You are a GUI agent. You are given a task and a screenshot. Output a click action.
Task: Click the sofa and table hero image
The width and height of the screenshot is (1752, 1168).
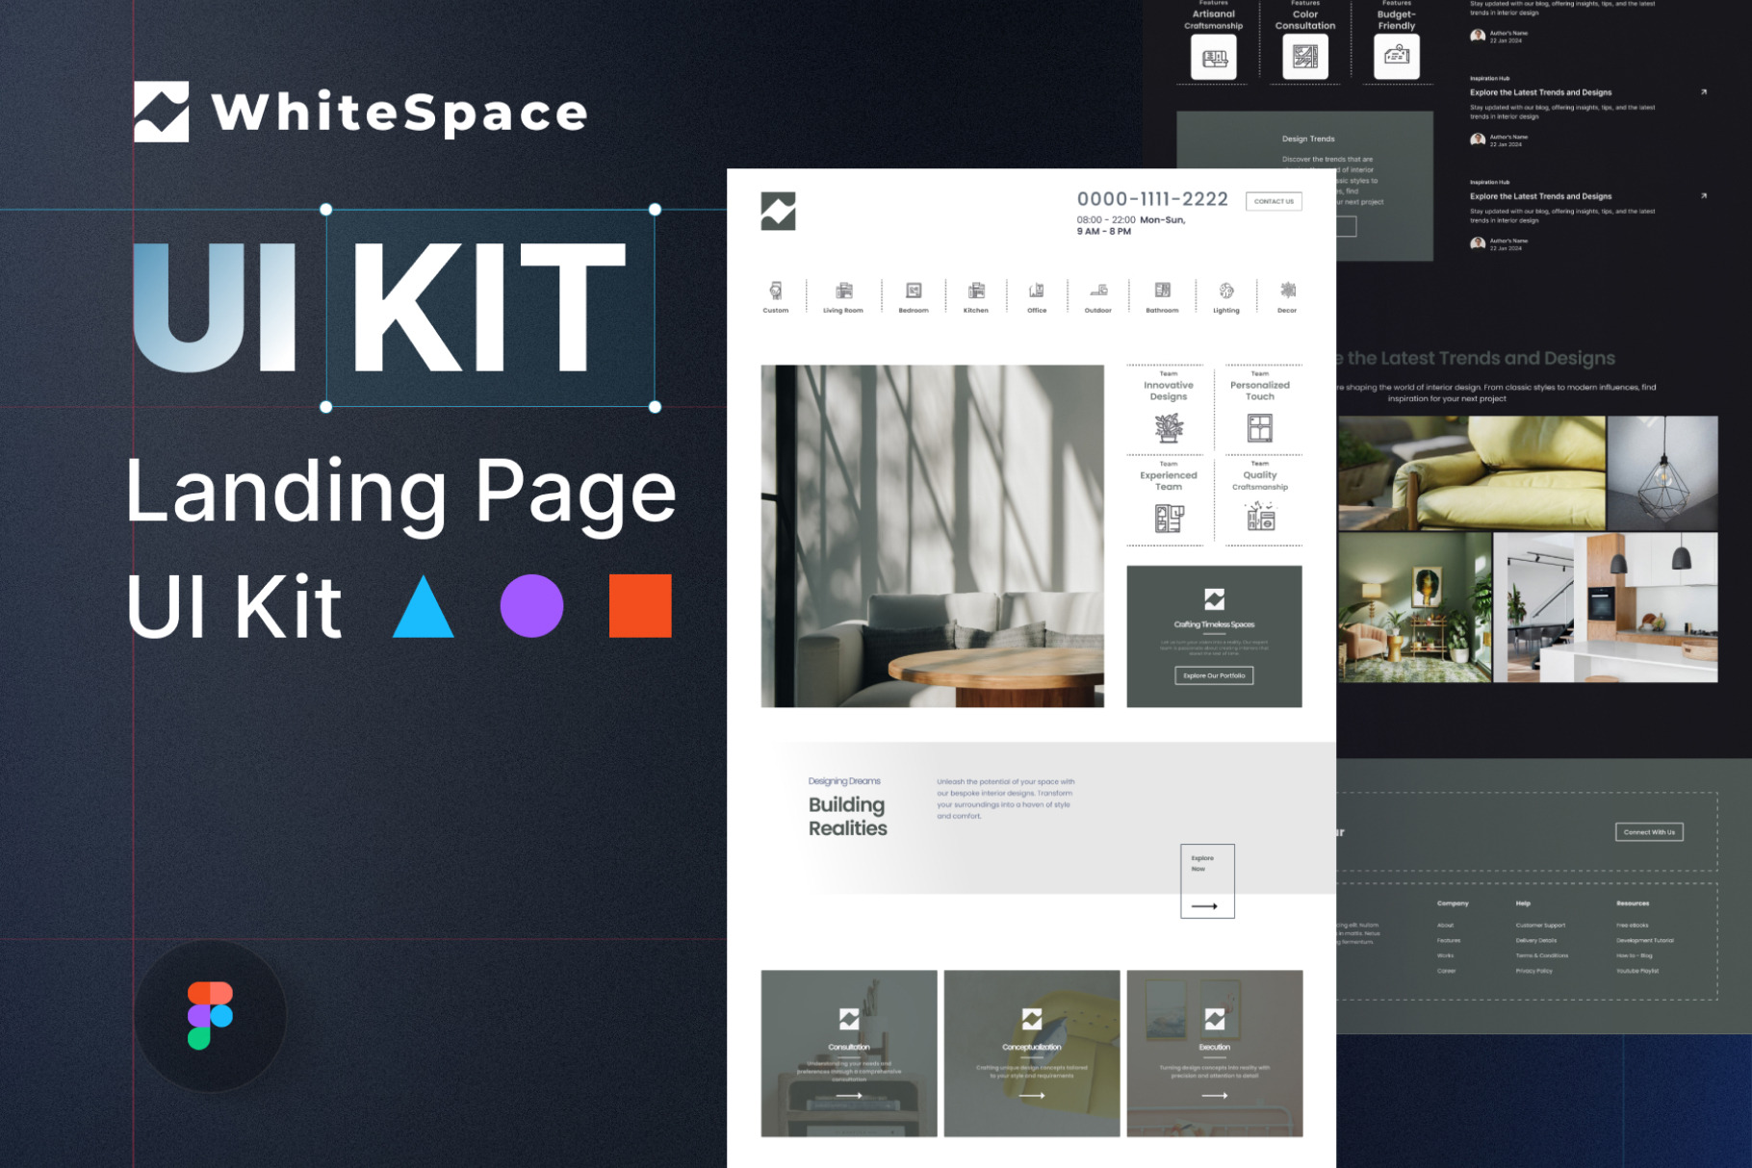pos(932,536)
